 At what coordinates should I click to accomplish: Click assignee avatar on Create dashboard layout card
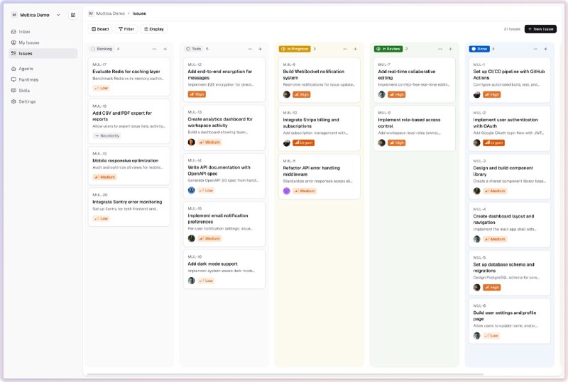pos(476,239)
